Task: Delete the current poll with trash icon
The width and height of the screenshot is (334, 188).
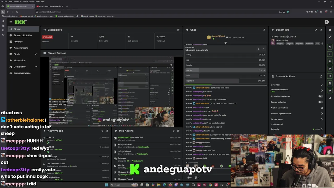Action: tap(258, 49)
